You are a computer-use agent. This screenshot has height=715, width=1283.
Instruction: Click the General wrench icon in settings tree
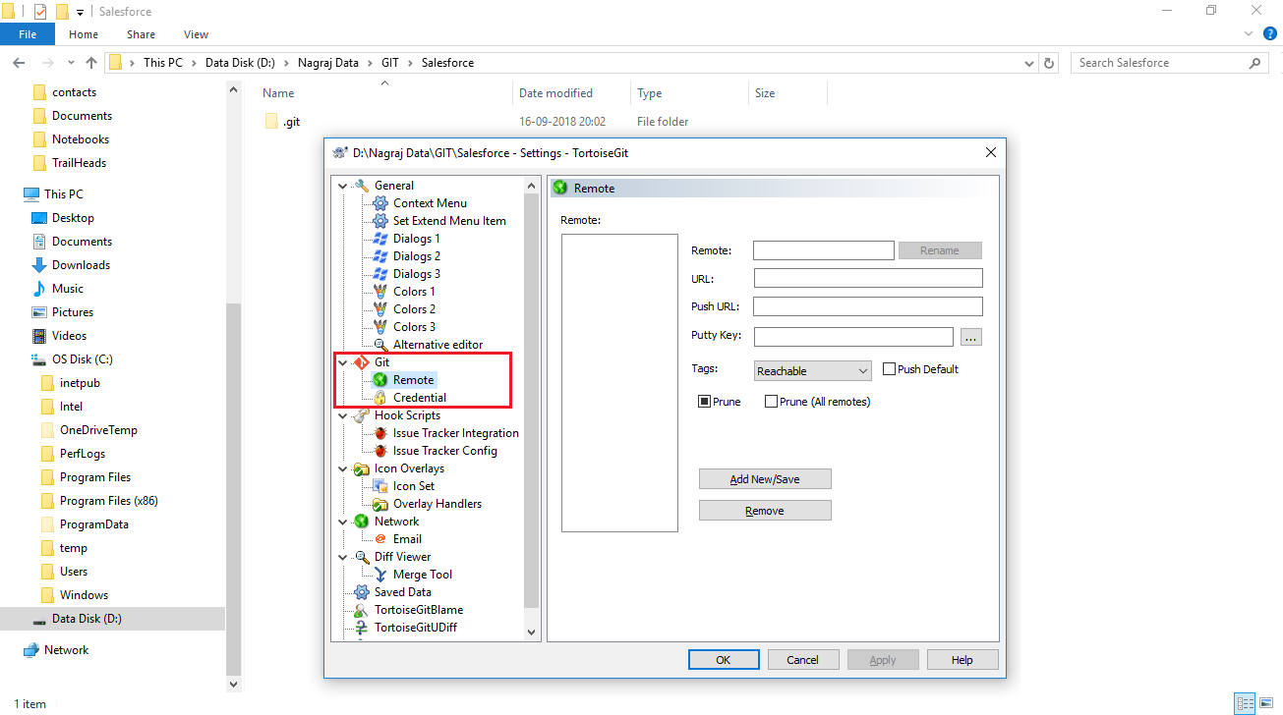361,186
